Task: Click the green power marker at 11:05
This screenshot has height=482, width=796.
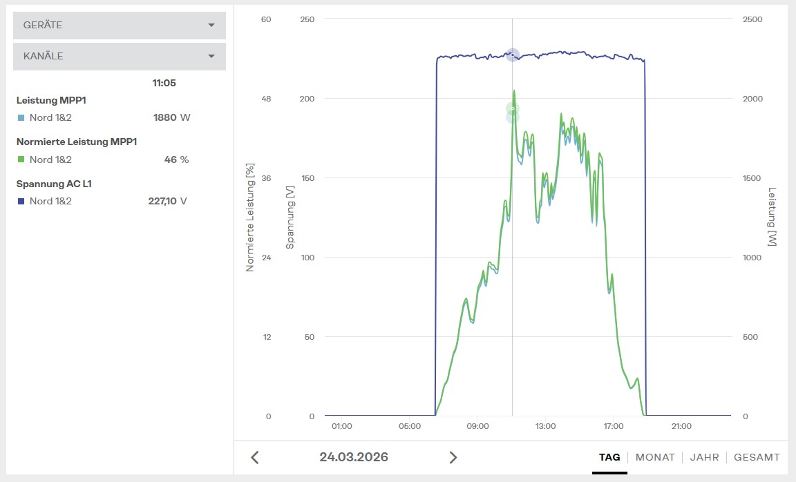Action: tap(512, 108)
